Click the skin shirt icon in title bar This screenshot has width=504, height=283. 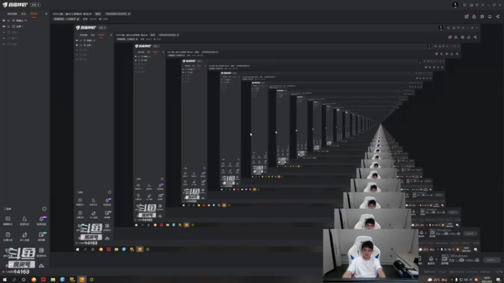[477, 5]
